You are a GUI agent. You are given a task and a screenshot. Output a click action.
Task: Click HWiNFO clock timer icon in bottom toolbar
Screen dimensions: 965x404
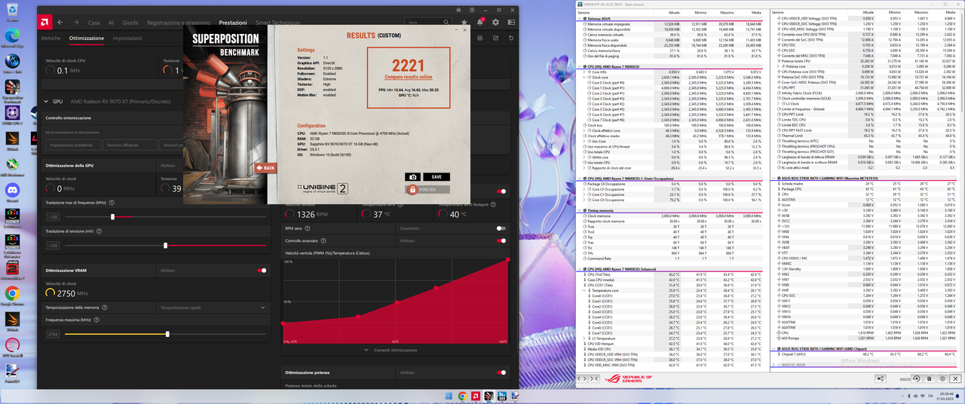[x=917, y=378]
